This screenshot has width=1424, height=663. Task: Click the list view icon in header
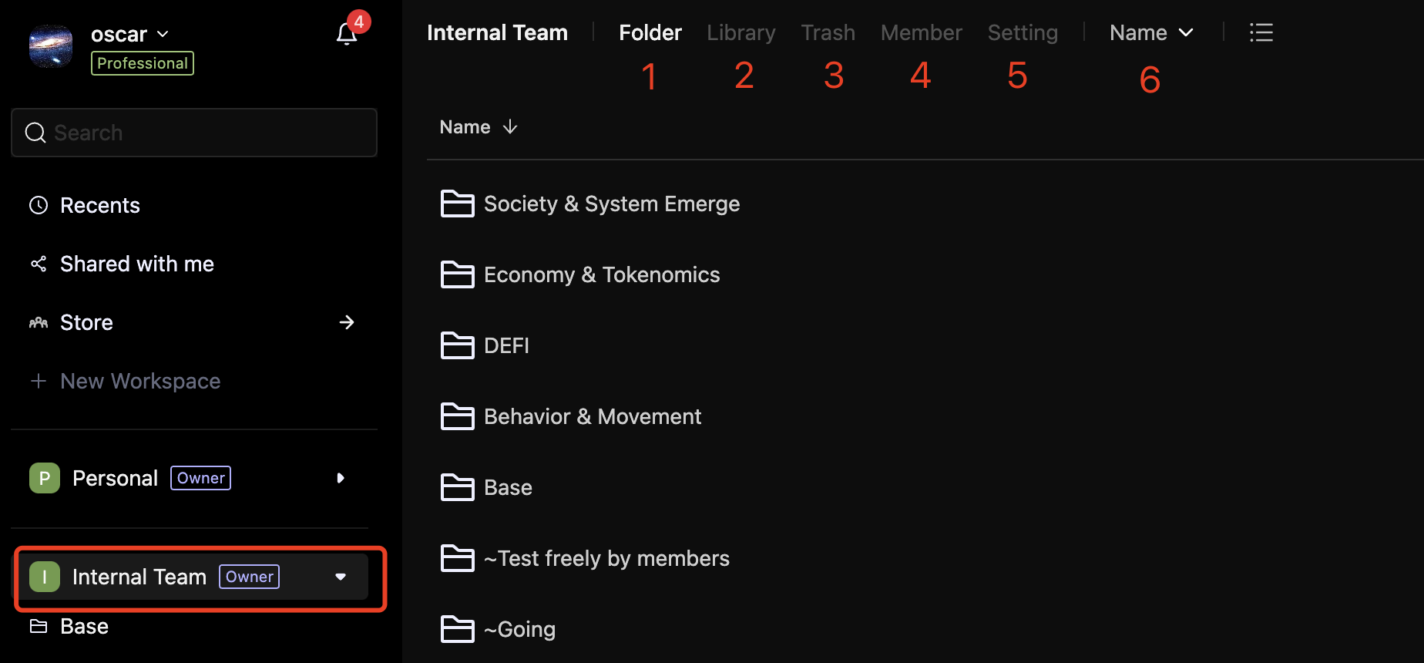(x=1261, y=32)
